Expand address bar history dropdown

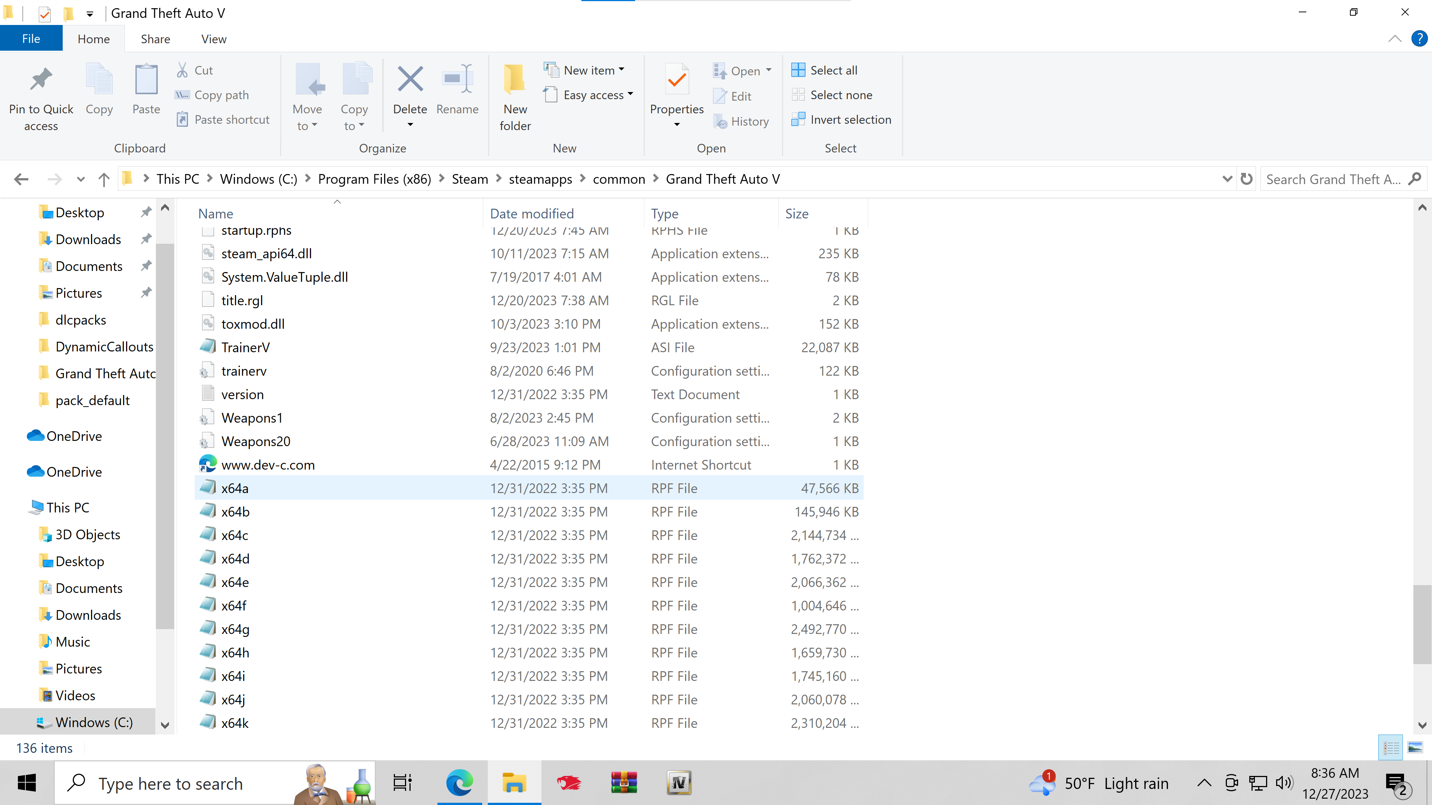(x=1227, y=179)
